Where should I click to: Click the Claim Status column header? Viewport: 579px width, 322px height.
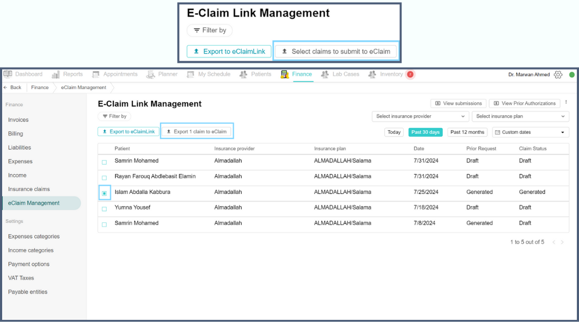pos(532,148)
